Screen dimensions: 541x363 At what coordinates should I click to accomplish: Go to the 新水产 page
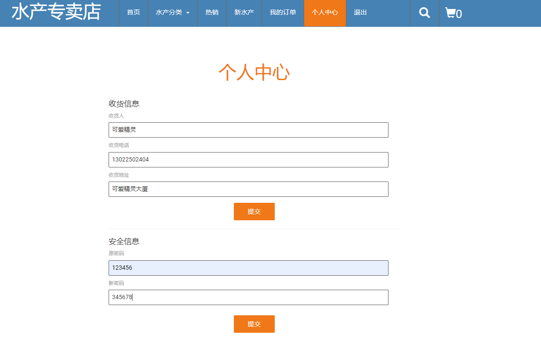click(244, 12)
